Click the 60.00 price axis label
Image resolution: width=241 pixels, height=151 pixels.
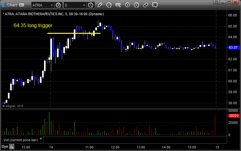232,81
